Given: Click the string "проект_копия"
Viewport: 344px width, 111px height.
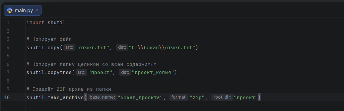Looking at the screenshot, I should 153,73.
